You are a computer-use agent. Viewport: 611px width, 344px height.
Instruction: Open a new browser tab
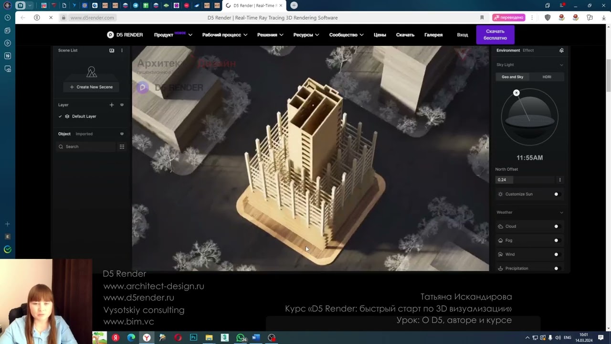pos(294,5)
